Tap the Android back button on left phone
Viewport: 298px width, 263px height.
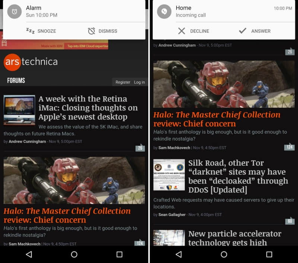(x=29, y=254)
